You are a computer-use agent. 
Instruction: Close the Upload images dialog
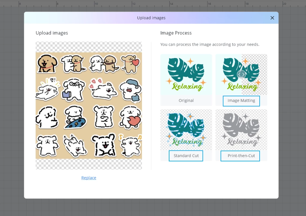[x=272, y=18]
